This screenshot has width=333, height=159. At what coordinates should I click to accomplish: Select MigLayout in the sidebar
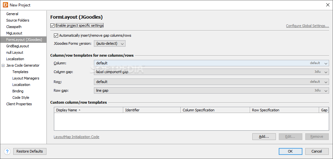[14, 33]
